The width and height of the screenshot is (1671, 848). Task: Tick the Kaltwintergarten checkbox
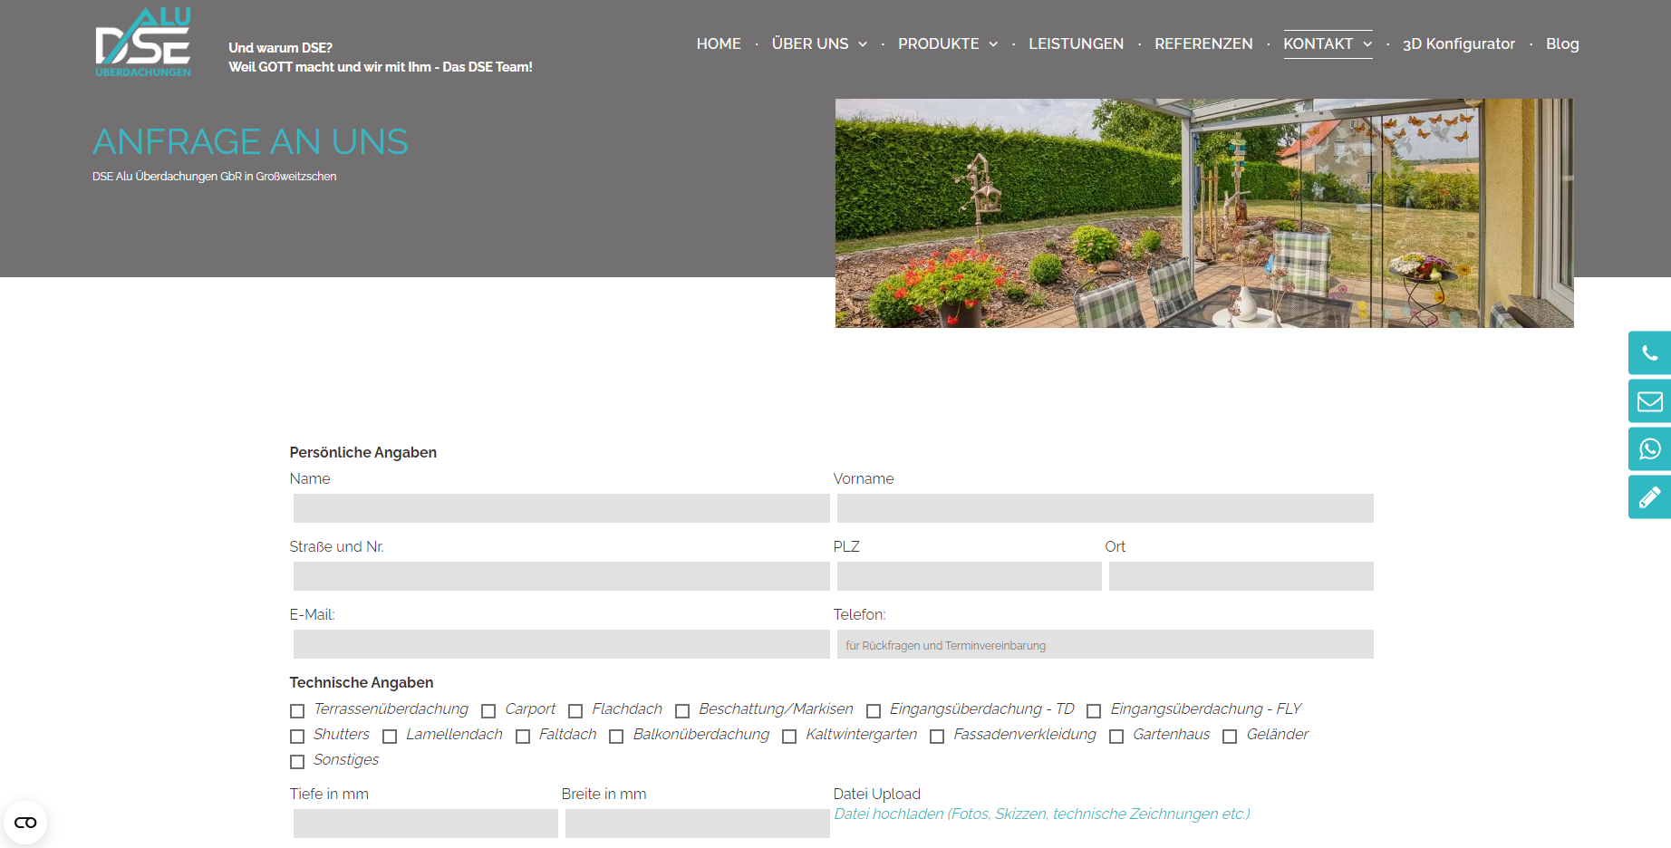[x=789, y=737]
